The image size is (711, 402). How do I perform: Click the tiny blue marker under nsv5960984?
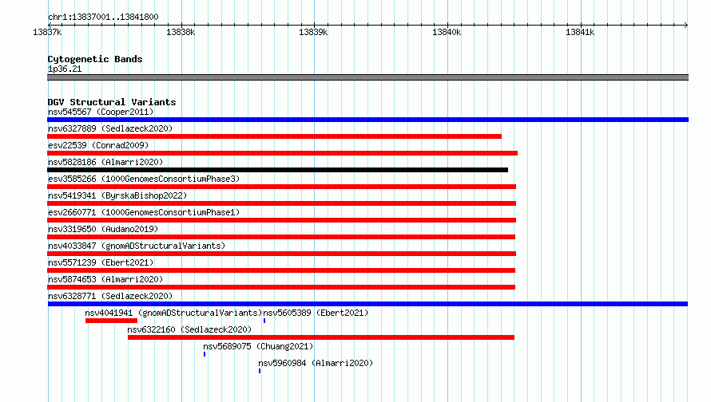(260, 371)
